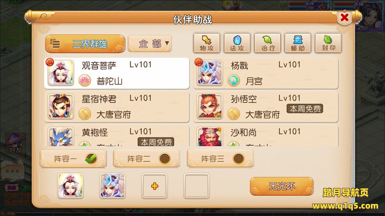Click the 普陀山 lotus faction icon
The width and height of the screenshot is (385, 216).
pyautogui.click(x=85, y=80)
